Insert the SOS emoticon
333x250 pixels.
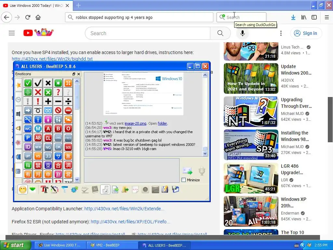tap(68, 147)
